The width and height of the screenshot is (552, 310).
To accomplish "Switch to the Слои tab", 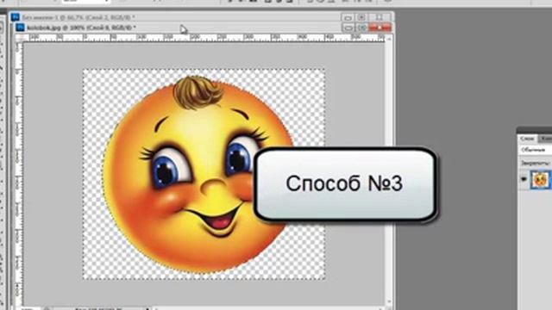I will pyautogui.click(x=527, y=139).
